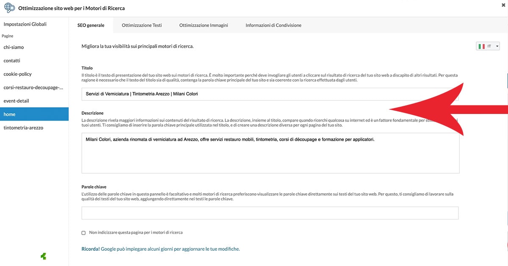Focus the Parole chiave input field
The image size is (508, 266).
click(270, 213)
